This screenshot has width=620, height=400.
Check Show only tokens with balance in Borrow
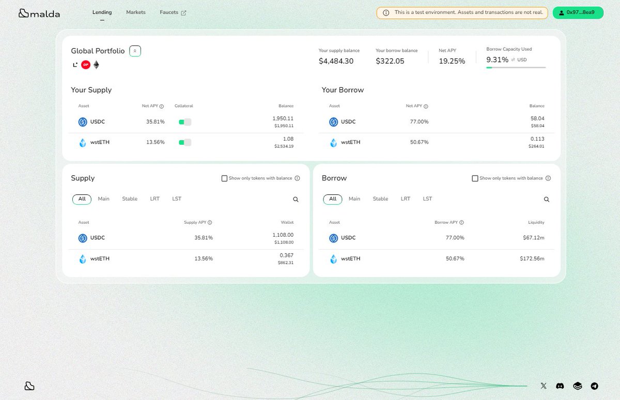475,178
